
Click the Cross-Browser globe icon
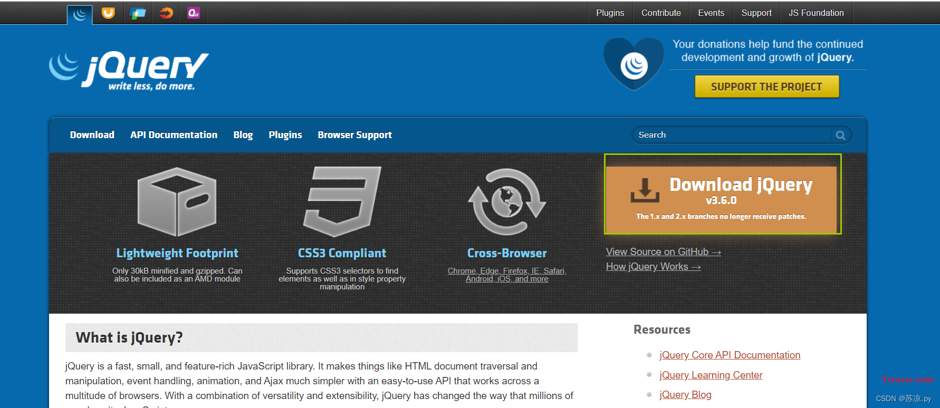pos(507,202)
